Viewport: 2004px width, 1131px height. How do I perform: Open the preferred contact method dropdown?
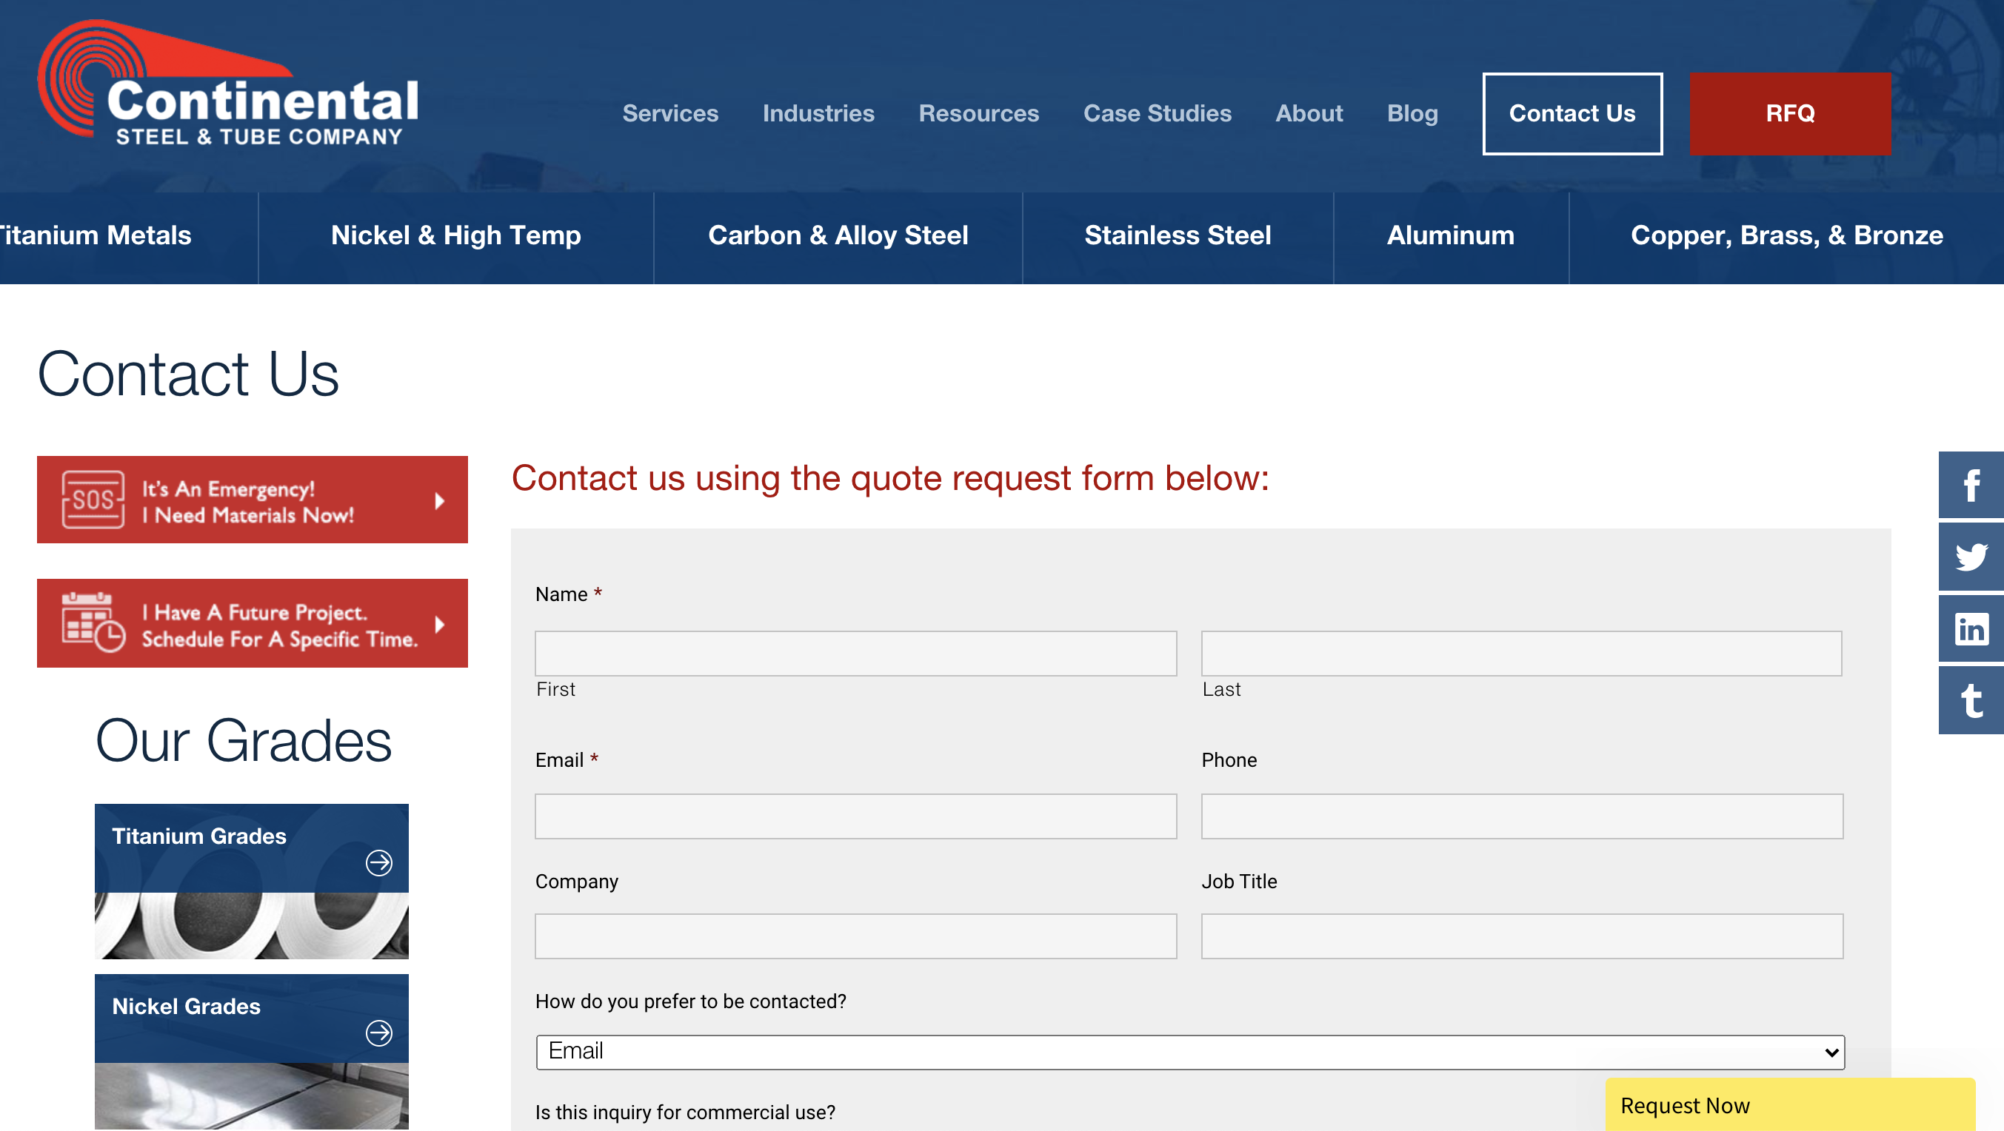tap(1189, 1052)
